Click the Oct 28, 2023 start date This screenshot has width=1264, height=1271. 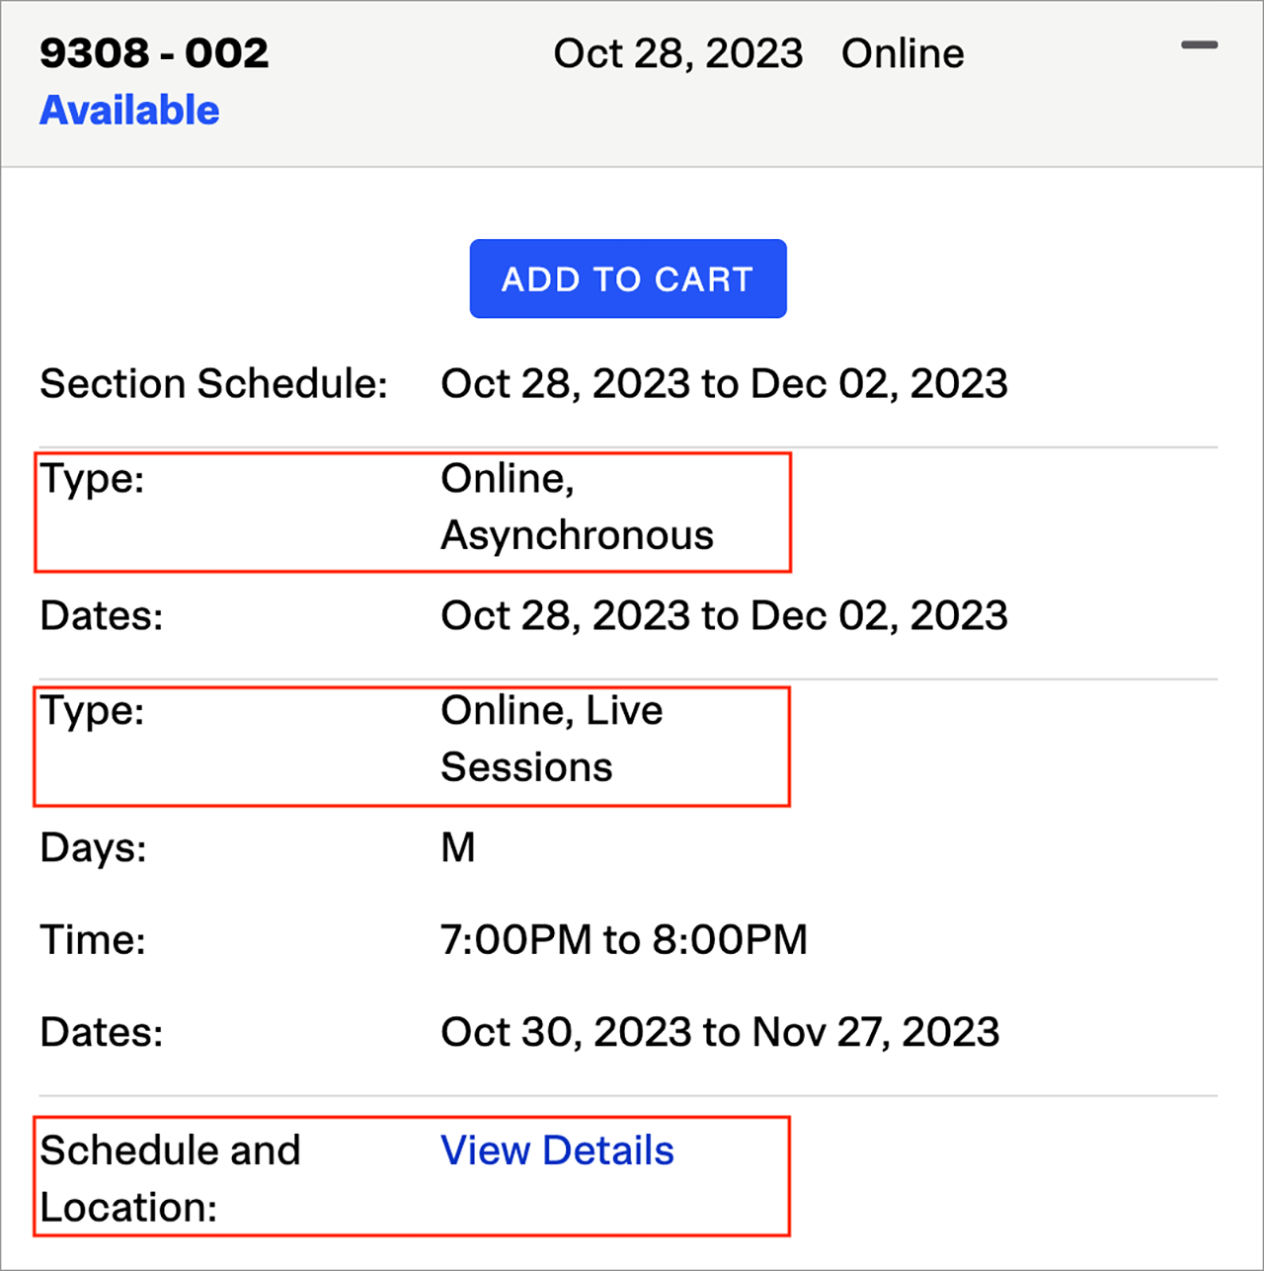678,52
